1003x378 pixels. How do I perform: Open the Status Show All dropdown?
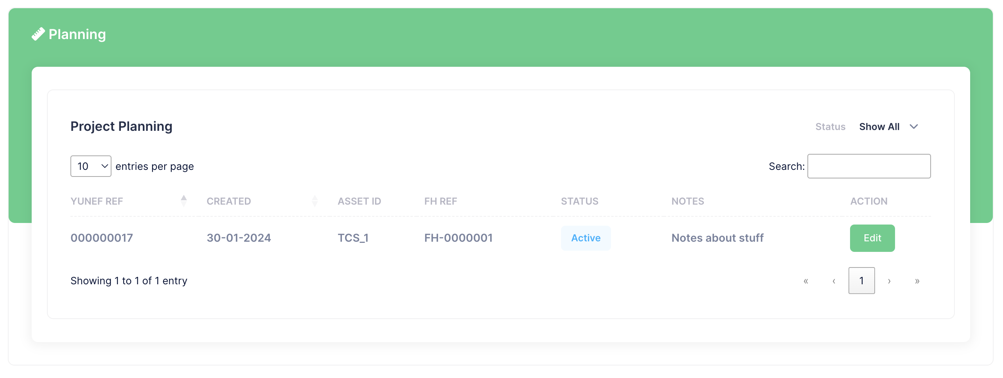coord(888,127)
